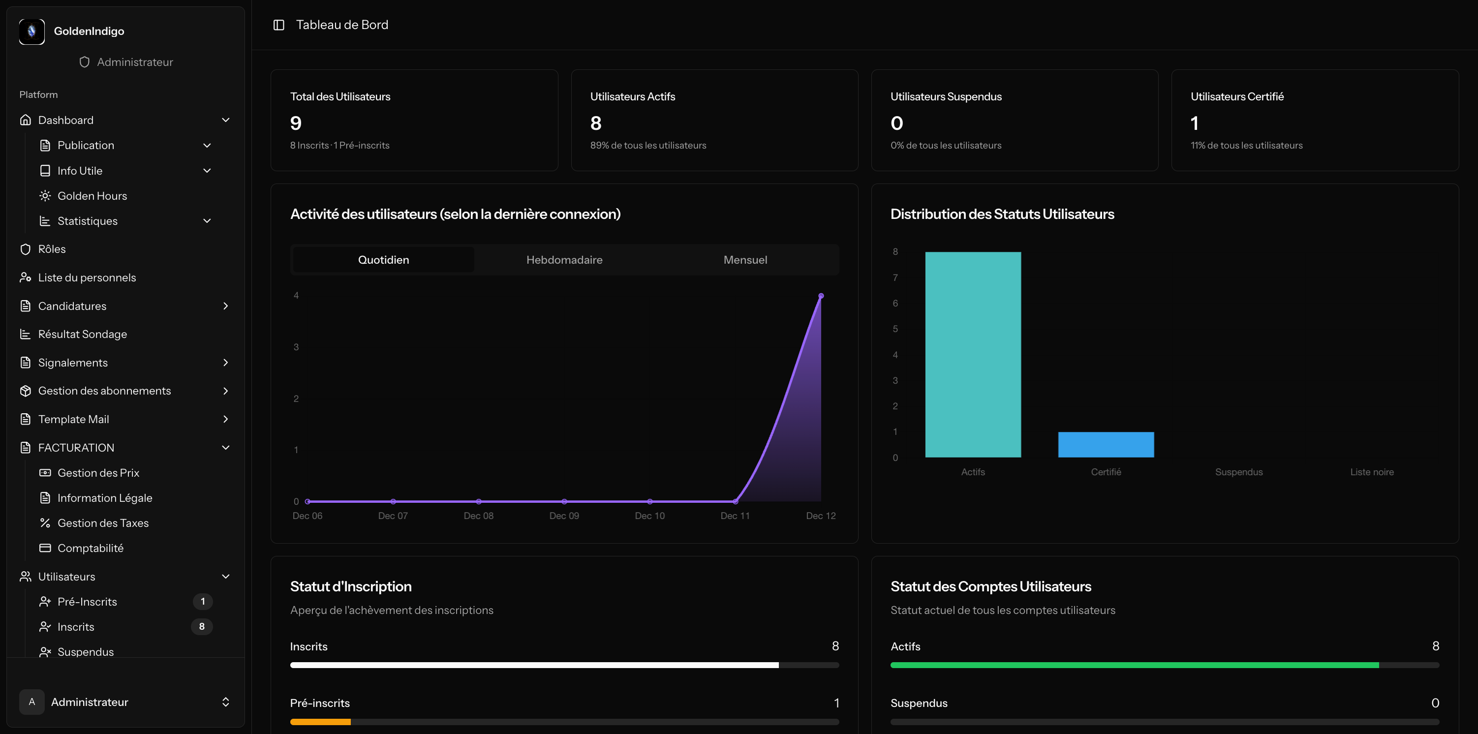
Task: Click the Statistiques chart icon
Action: pyautogui.click(x=45, y=221)
